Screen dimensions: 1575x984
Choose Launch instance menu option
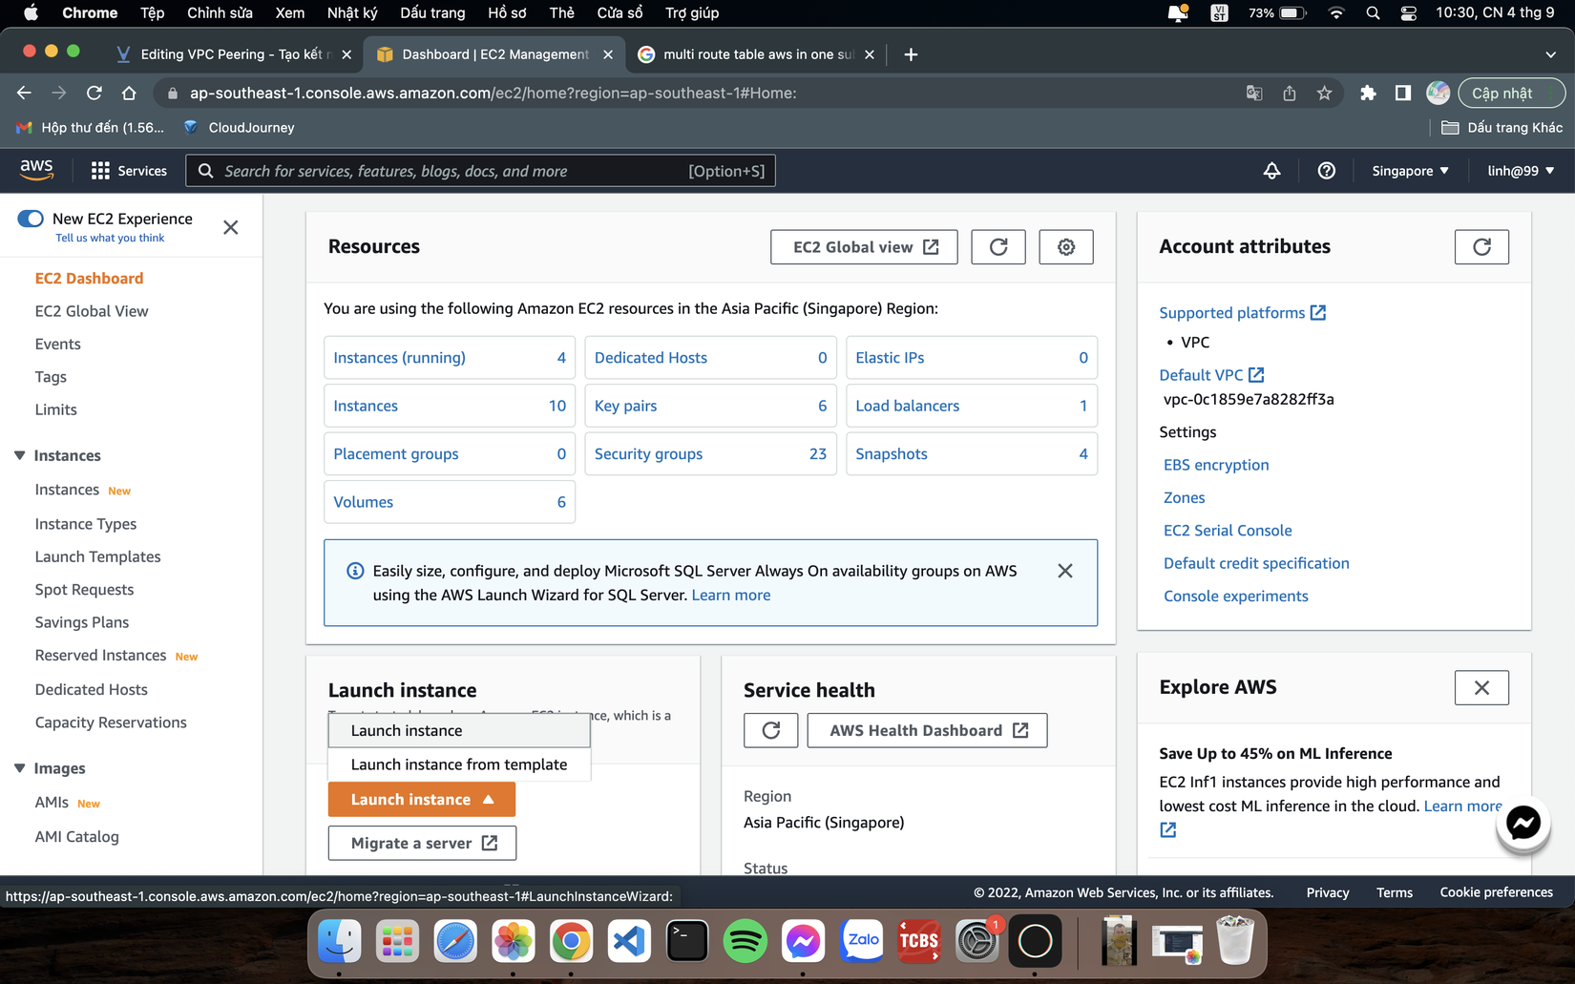point(459,730)
